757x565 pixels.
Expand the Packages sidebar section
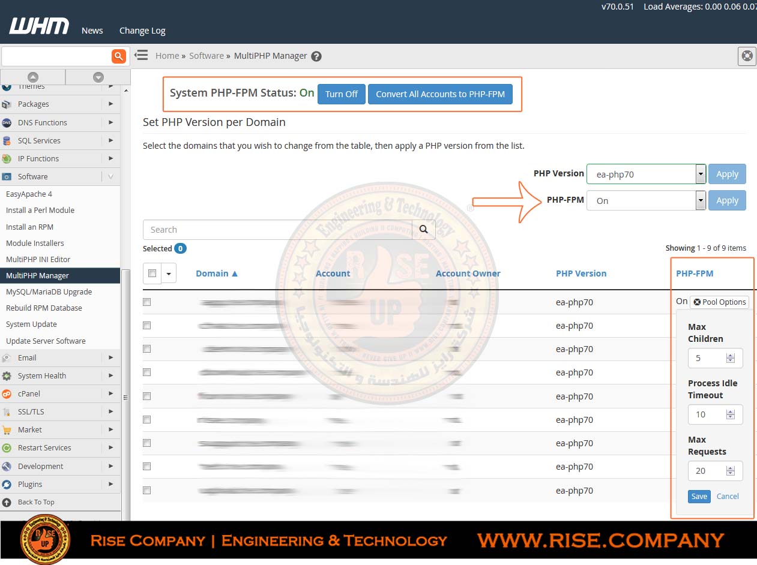pyautogui.click(x=110, y=104)
